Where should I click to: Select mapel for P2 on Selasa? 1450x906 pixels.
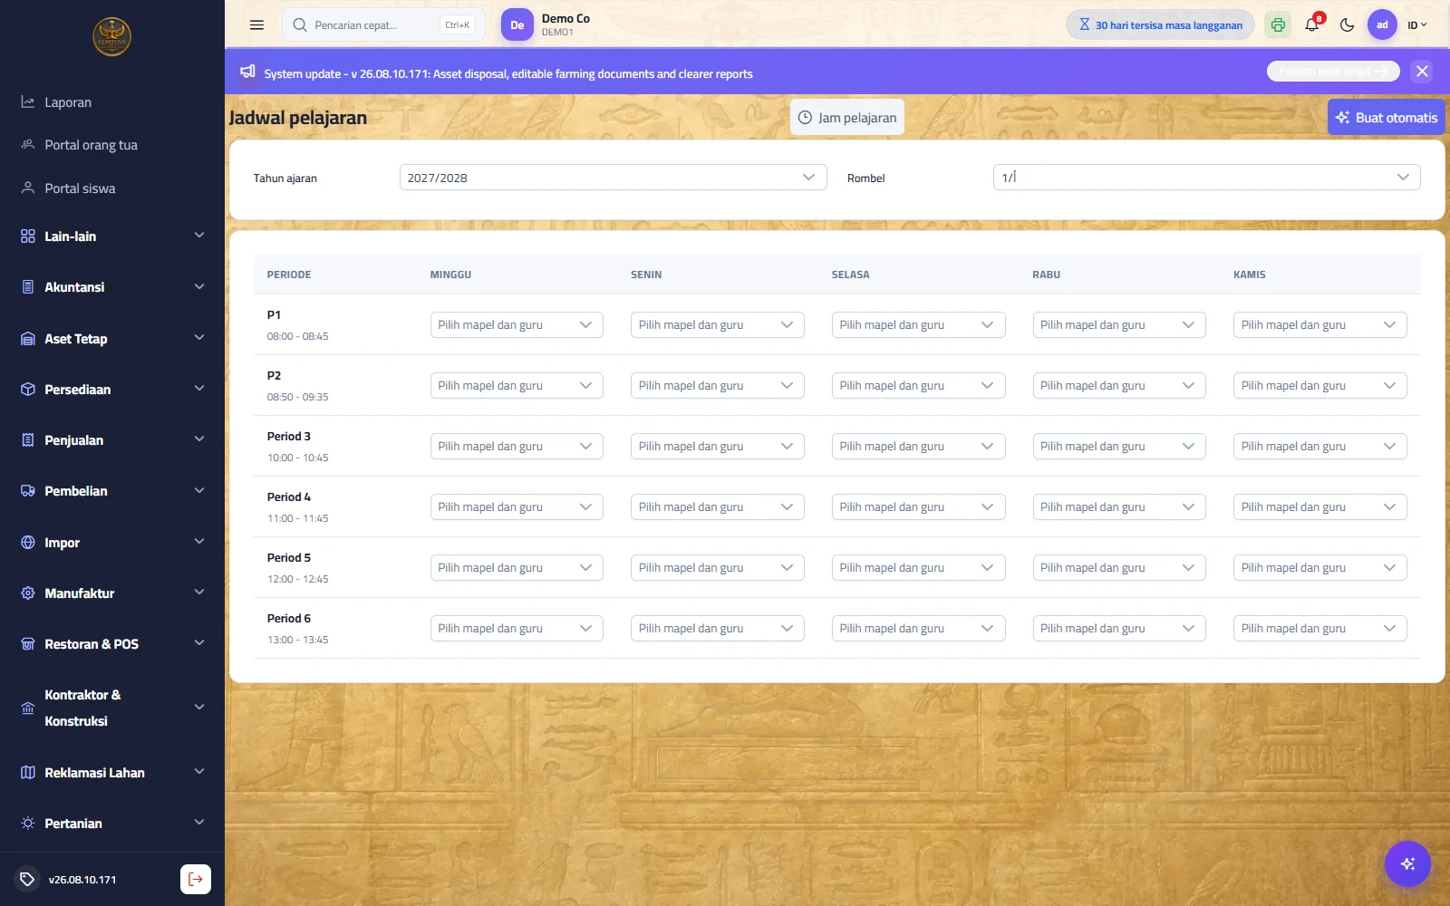tap(918, 386)
